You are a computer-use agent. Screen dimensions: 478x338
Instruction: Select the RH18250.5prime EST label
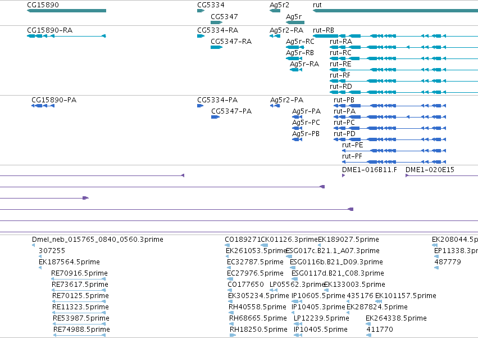pos(258,330)
